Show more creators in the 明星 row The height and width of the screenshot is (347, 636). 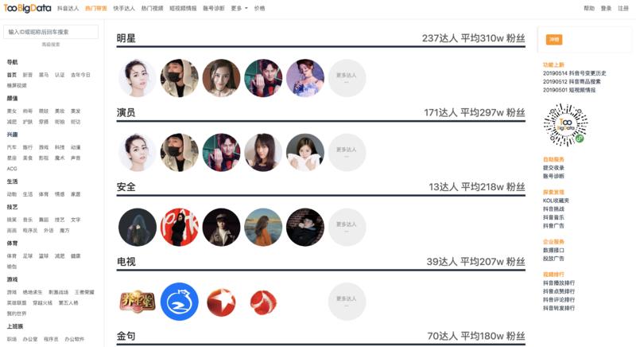[x=347, y=78]
